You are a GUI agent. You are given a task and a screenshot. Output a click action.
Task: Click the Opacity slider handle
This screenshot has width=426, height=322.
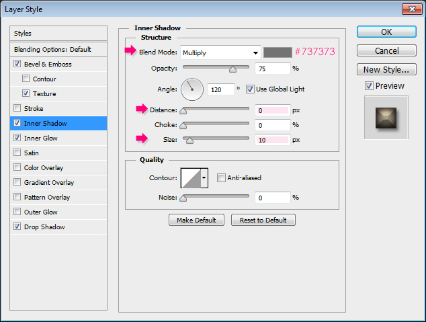pyautogui.click(x=232, y=69)
